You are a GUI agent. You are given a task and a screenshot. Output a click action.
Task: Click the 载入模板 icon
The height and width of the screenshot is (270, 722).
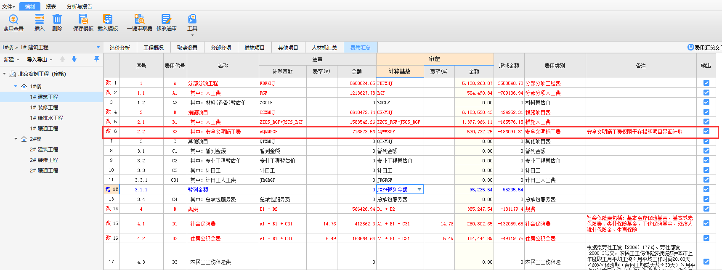pyautogui.click(x=108, y=23)
